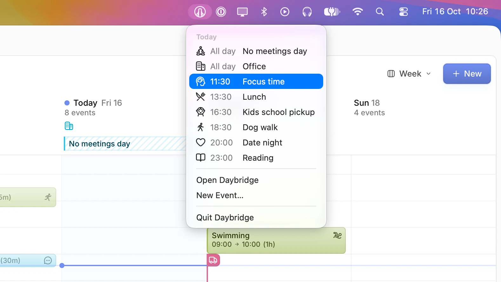Open the display menu bar icon
501x282 pixels.
point(242,12)
